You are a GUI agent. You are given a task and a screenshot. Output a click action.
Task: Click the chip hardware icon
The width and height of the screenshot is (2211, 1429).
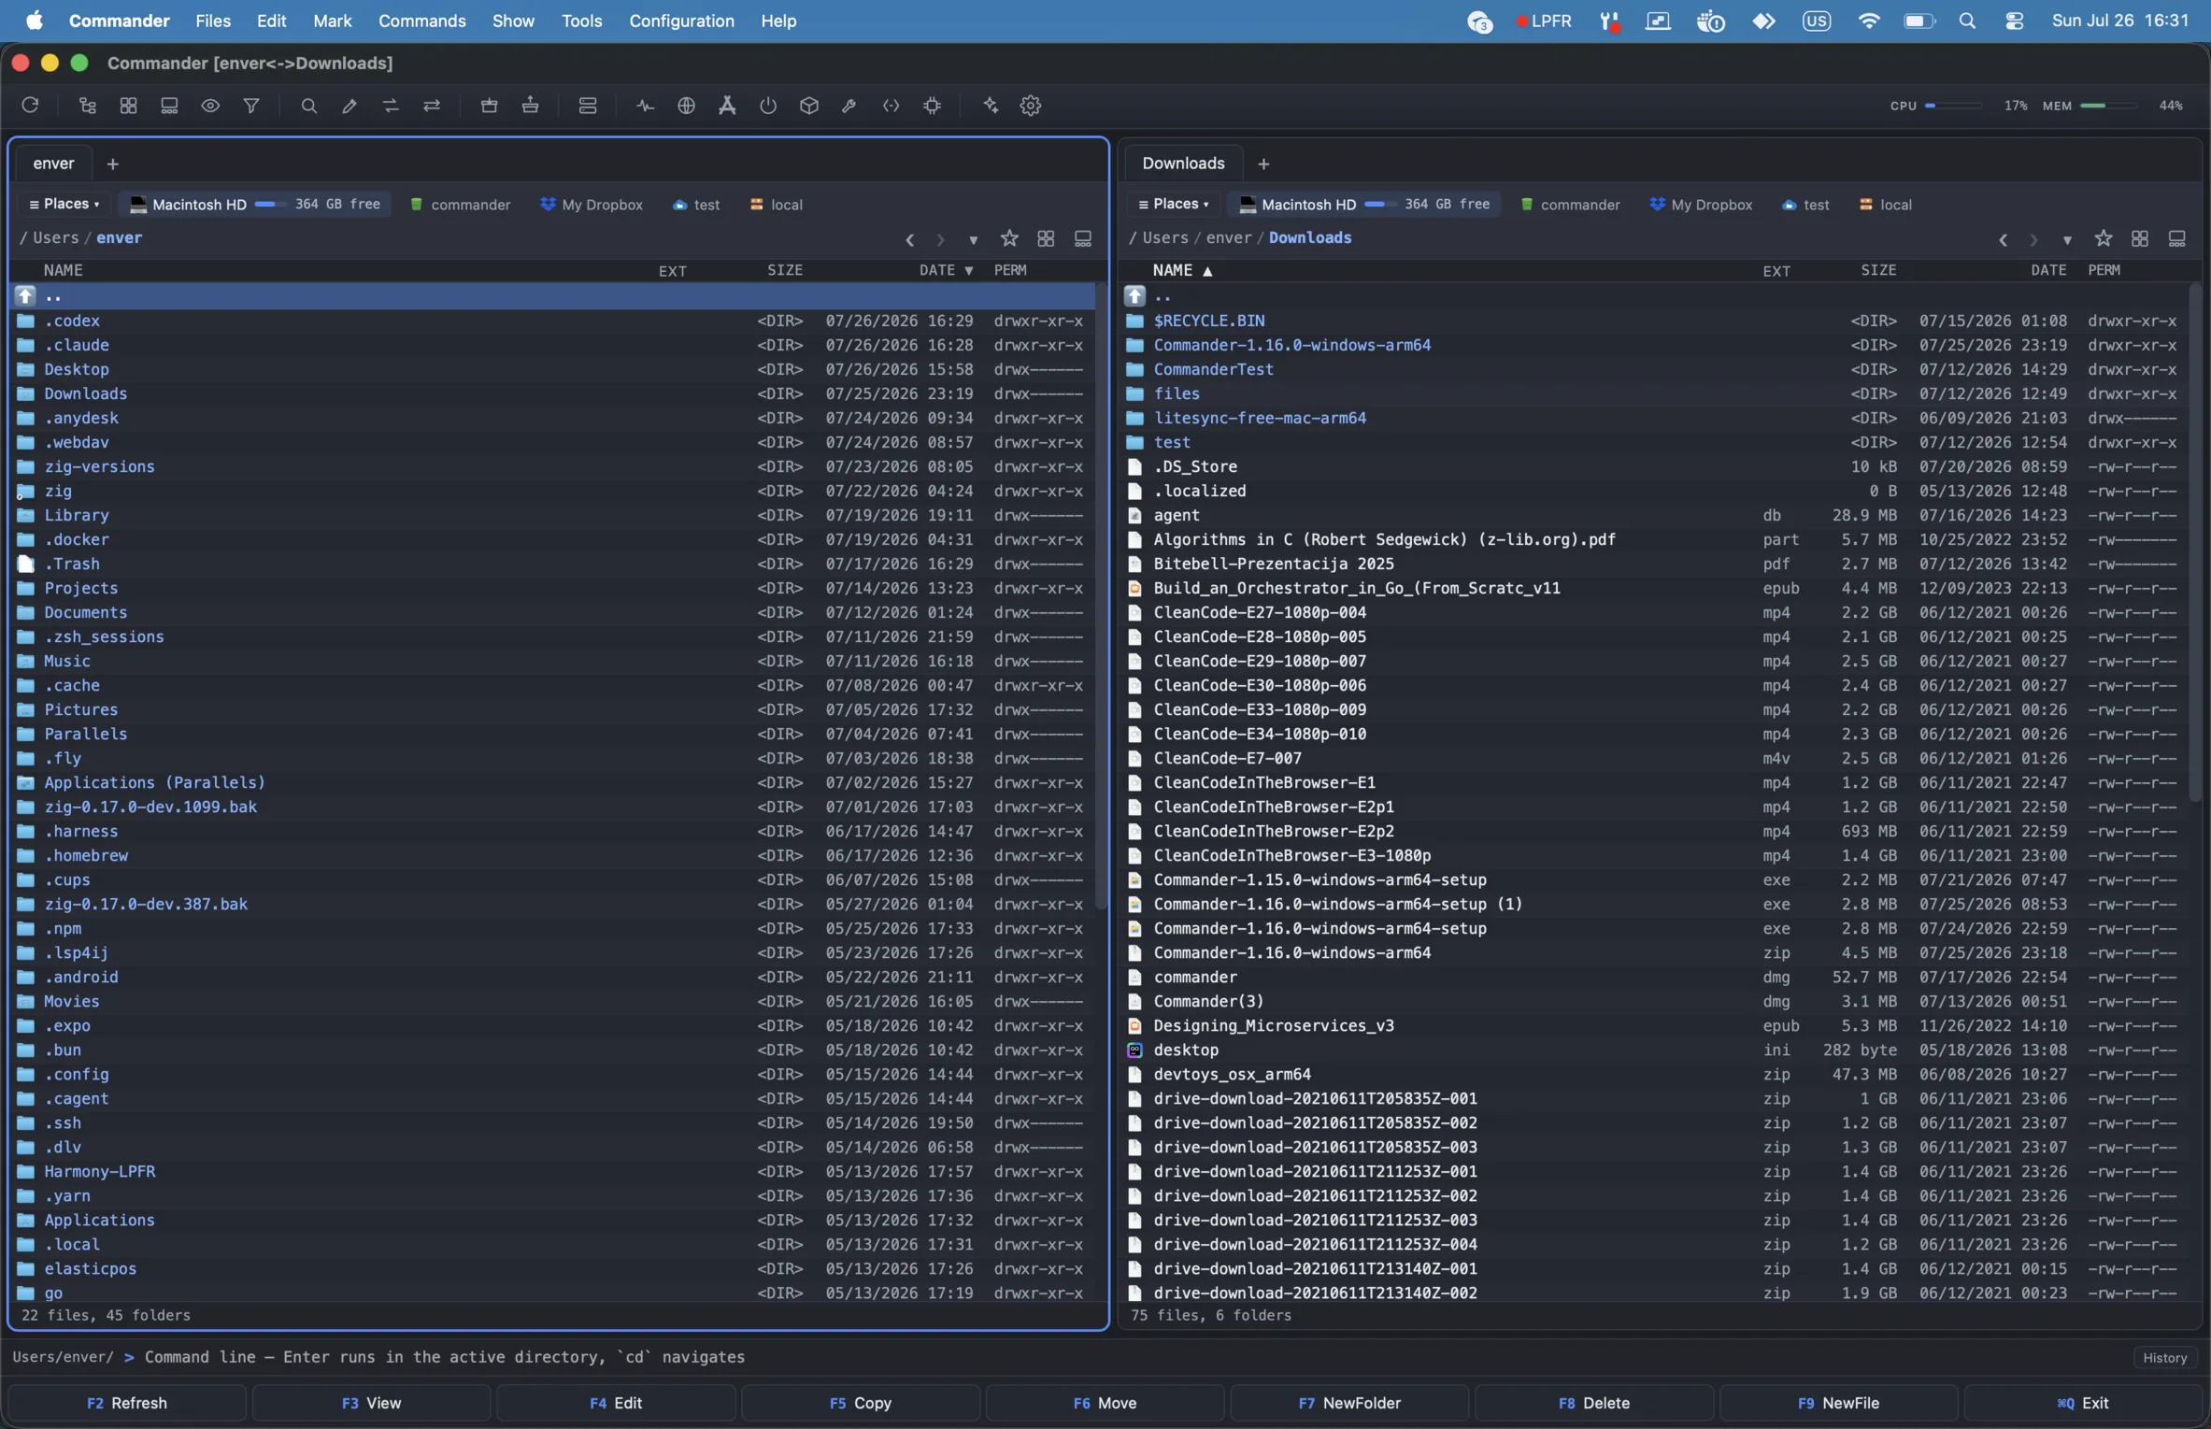point(933,106)
